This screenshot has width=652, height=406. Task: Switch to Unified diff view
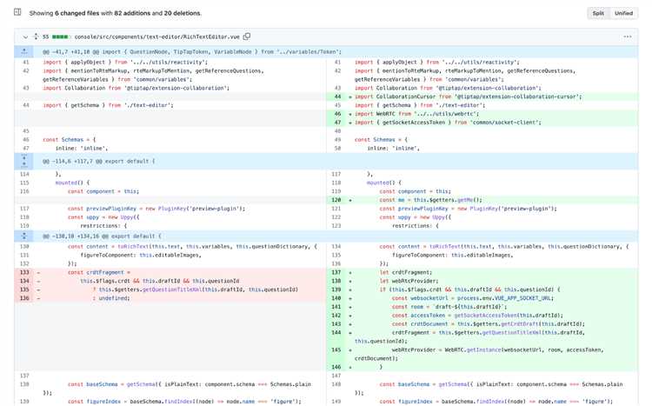pyautogui.click(x=623, y=13)
